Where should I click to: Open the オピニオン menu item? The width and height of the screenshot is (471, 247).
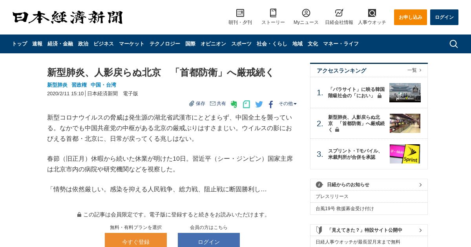[x=213, y=44]
